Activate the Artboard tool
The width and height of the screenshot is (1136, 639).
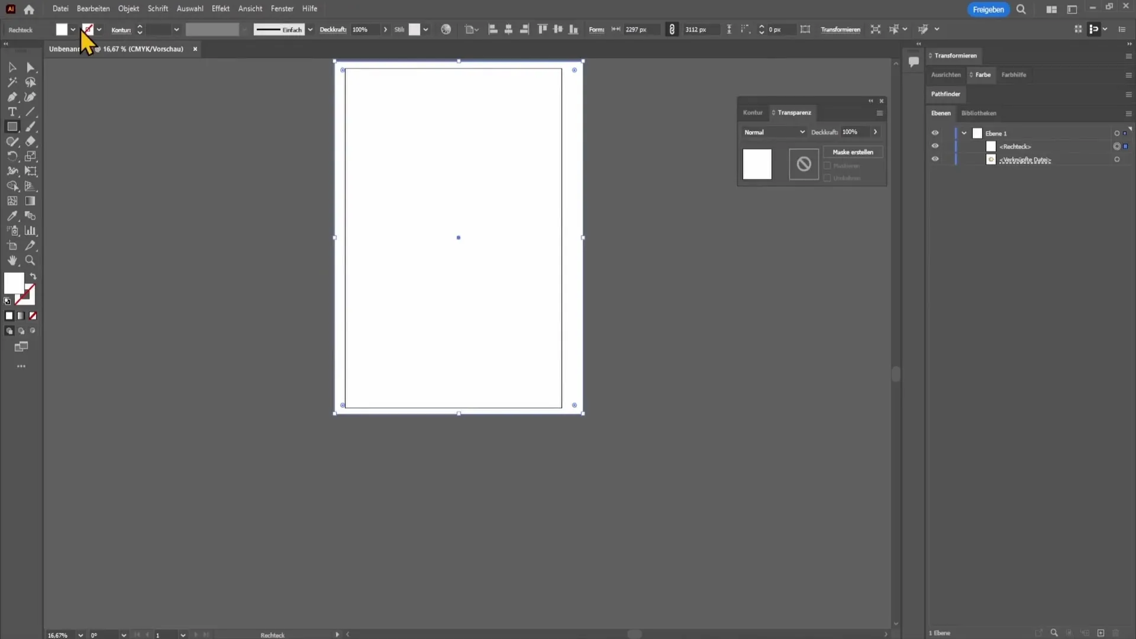pyautogui.click(x=12, y=246)
